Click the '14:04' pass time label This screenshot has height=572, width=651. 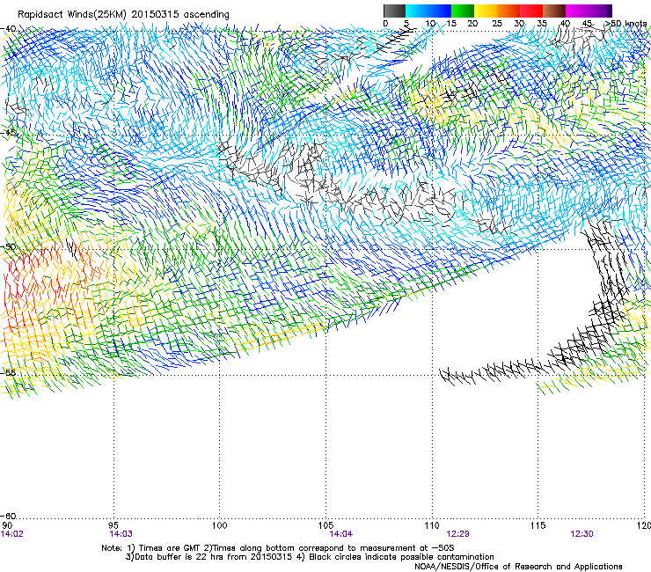click(x=340, y=534)
